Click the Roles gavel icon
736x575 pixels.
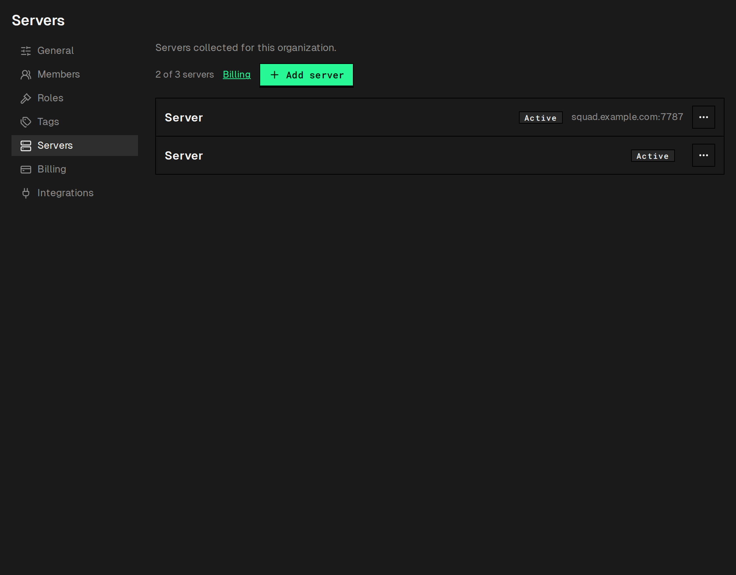click(26, 98)
